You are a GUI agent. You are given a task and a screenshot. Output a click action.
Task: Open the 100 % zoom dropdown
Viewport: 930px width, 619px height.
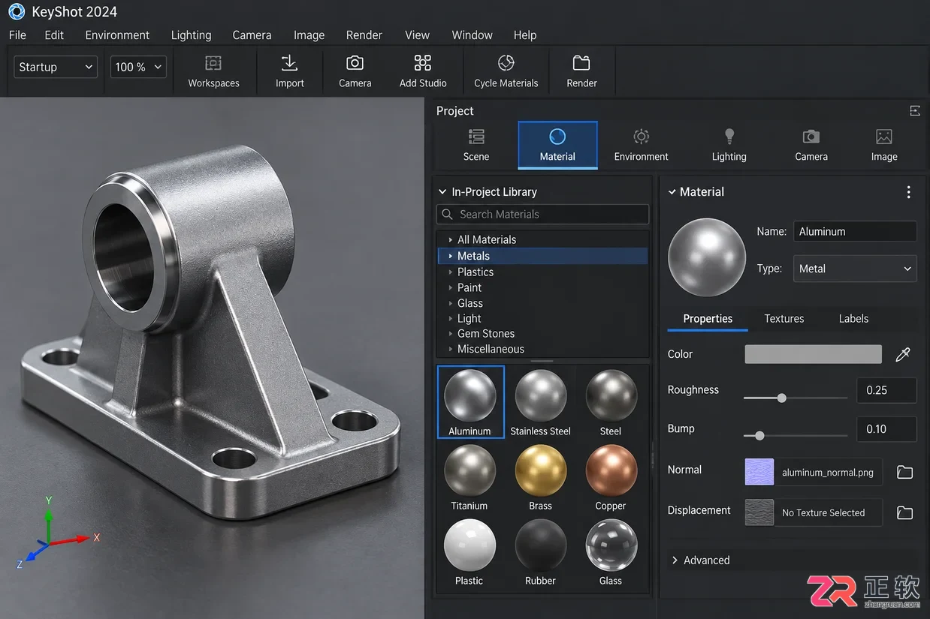click(138, 67)
